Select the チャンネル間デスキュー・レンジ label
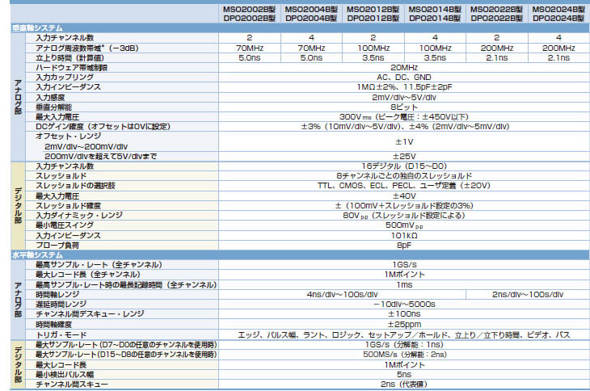 coord(90,314)
